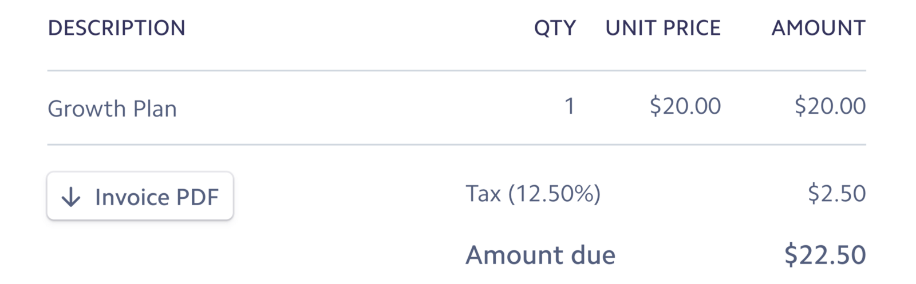Screen dimensions: 916x284
Task: Click the Tax (12.50%) label
Action: [x=533, y=194]
